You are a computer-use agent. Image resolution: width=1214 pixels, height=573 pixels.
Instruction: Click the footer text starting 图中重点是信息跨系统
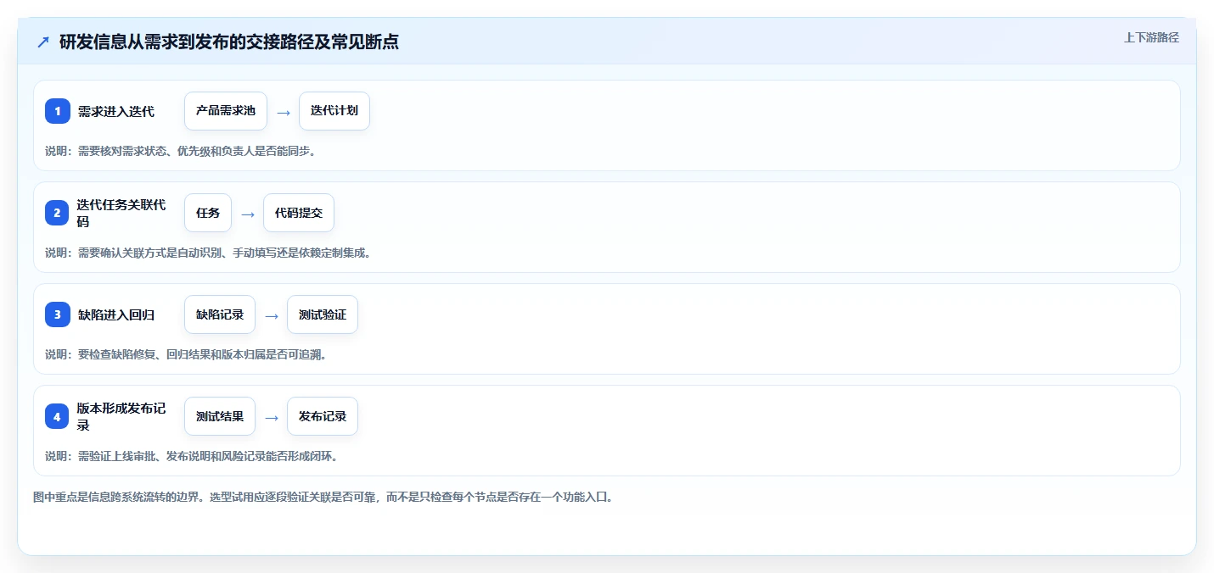323,497
